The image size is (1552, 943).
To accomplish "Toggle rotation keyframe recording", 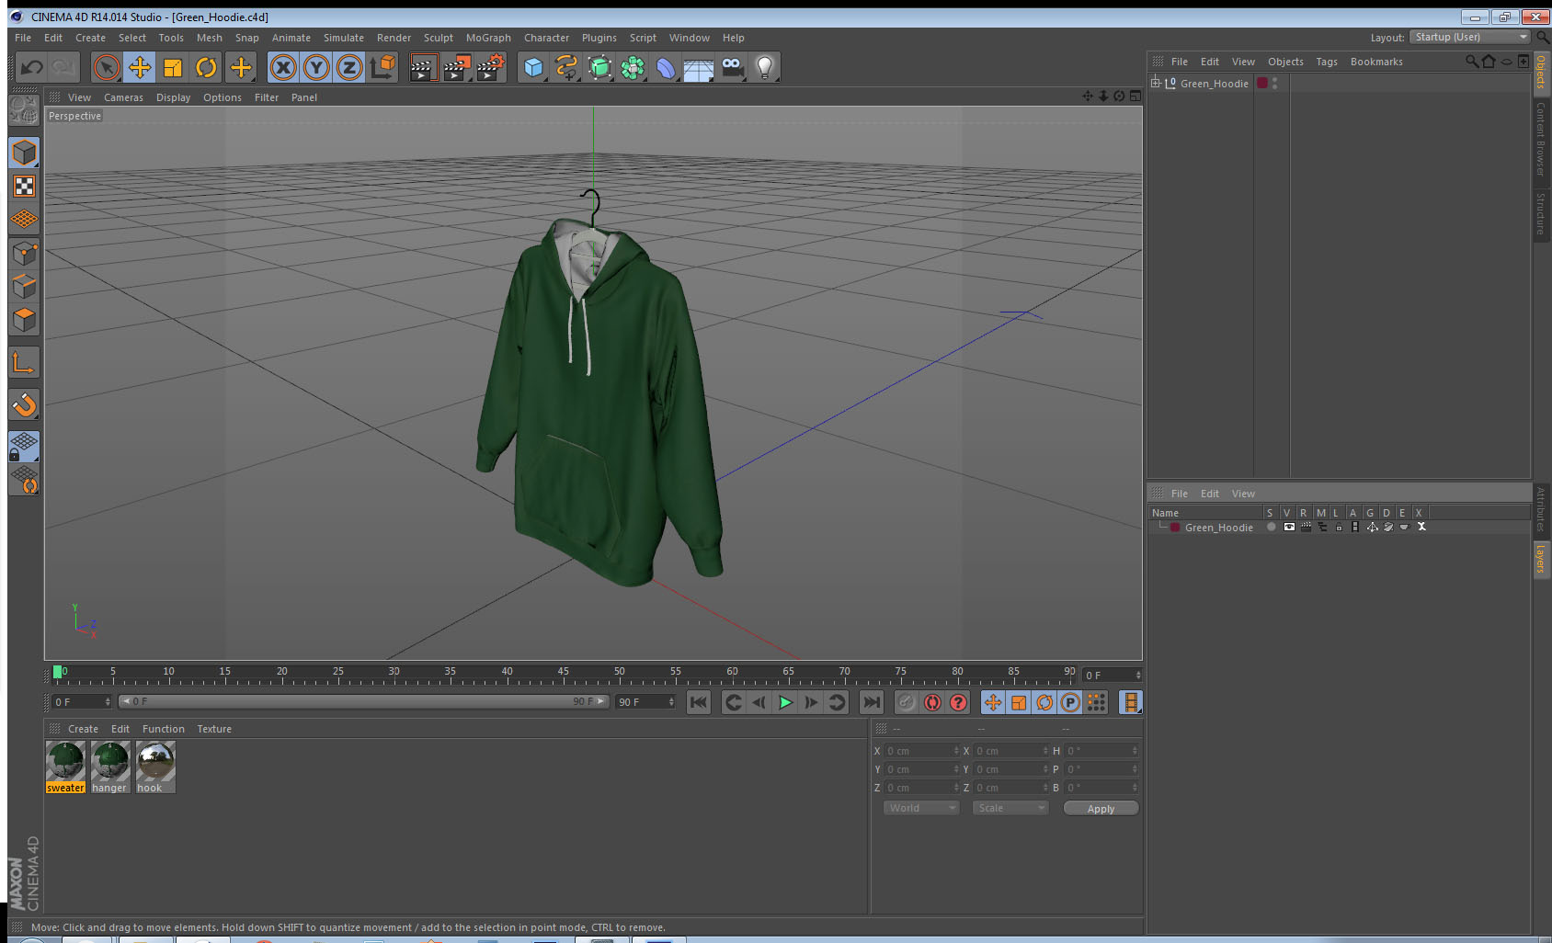I will point(1044,702).
